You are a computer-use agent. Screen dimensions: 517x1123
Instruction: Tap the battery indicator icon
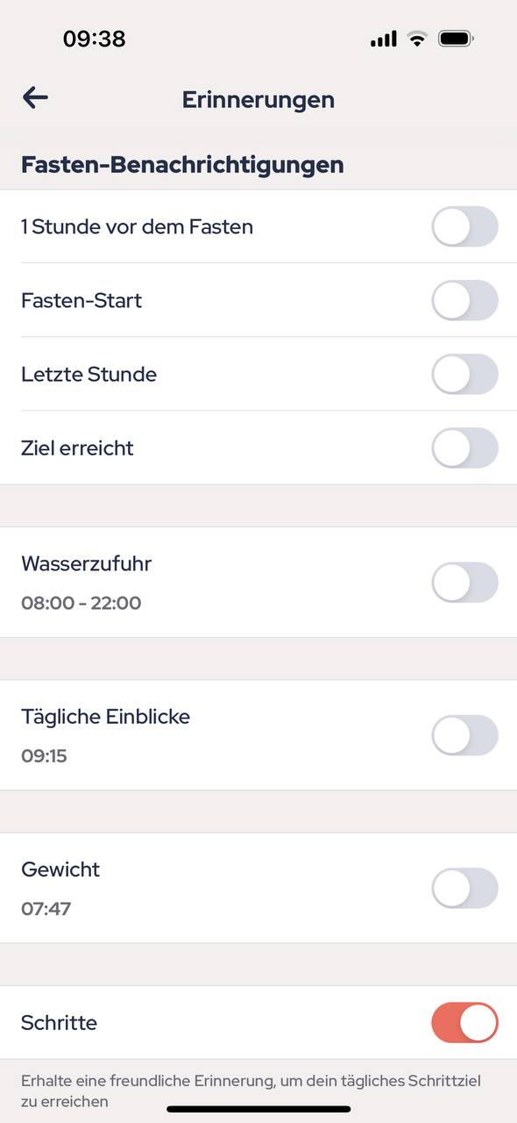(x=457, y=39)
